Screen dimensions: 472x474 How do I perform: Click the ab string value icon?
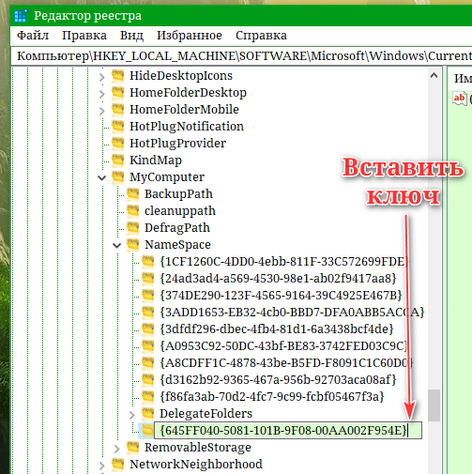tap(460, 99)
